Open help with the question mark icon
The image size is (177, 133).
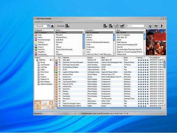click(x=161, y=26)
